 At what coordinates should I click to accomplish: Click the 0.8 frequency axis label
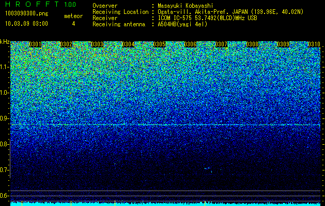tap(4, 144)
